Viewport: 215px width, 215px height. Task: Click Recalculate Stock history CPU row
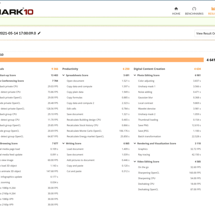(x=98, y=125)
